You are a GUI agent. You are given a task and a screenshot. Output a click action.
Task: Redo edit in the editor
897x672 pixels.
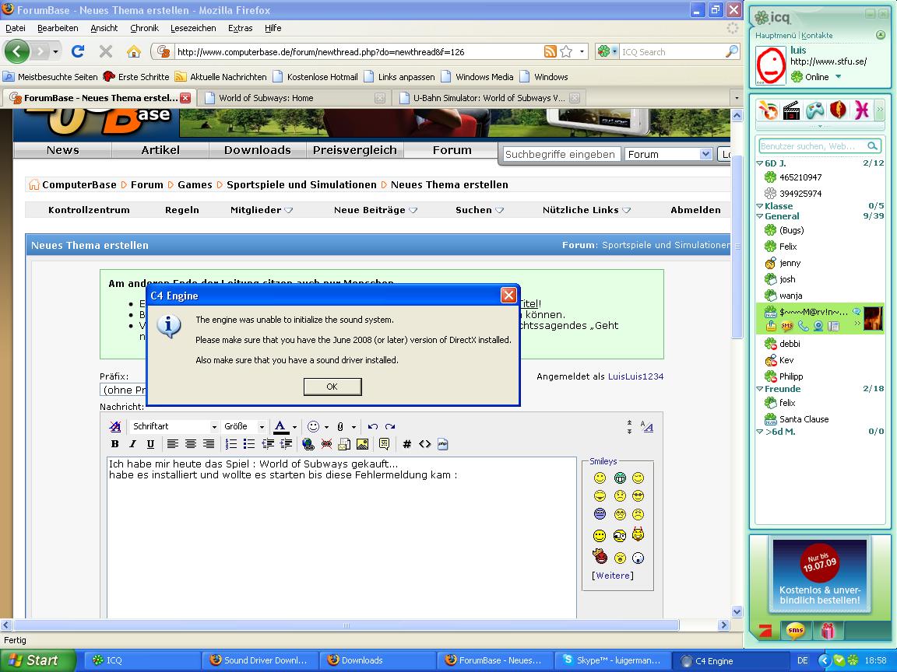pos(390,426)
